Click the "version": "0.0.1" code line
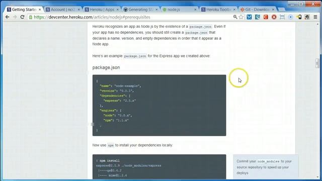 tap(117, 91)
